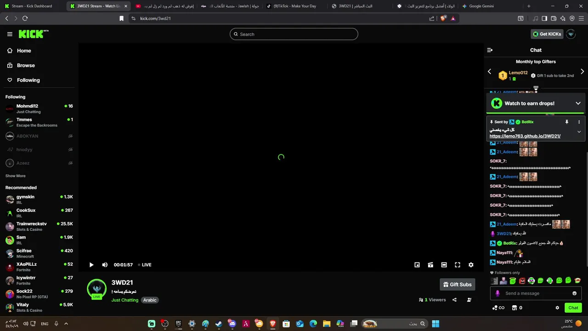Collapse the Watch to earn drops banner
The image size is (588, 331).
(578, 103)
